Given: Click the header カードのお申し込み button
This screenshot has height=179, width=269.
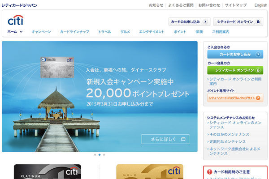Looking at the screenshot, I should pos(189,22).
